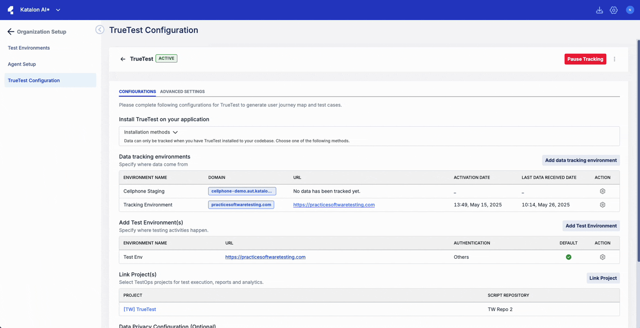Open Test Environments in sidebar
640x328 pixels.
(x=29, y=48)
